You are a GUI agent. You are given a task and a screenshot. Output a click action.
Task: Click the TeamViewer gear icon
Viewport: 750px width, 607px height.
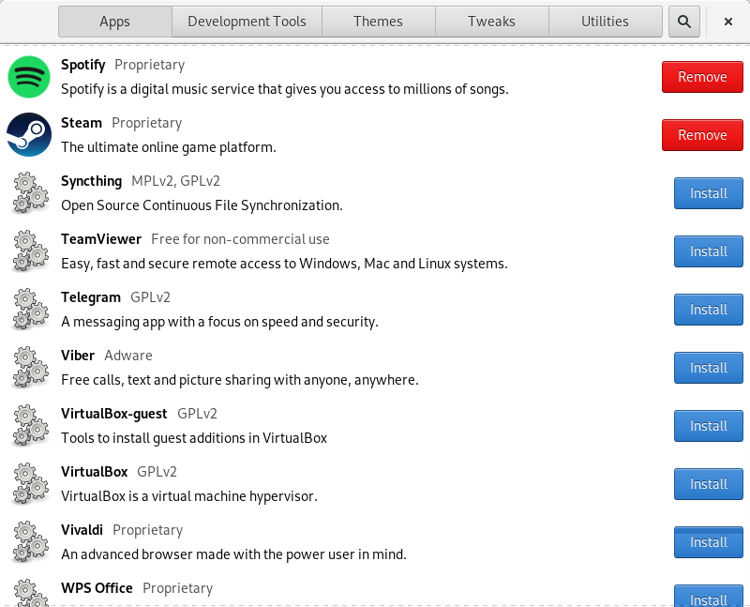[30, 250]
